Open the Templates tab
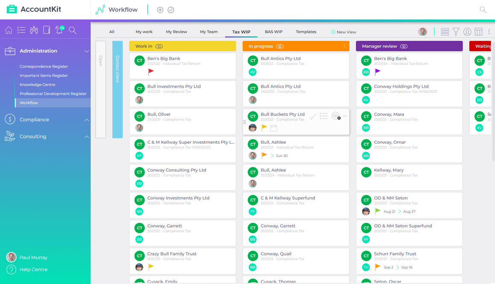495x284 pixels. [x=306, y=32]
